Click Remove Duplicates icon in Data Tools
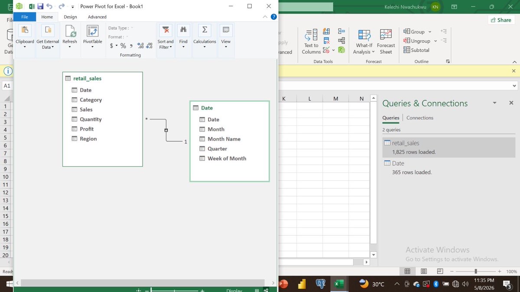Screen dimensions: 520x292 coord(327,41)
